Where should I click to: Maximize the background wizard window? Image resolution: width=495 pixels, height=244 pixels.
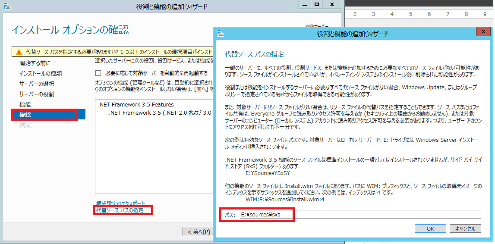pos(317,5)
